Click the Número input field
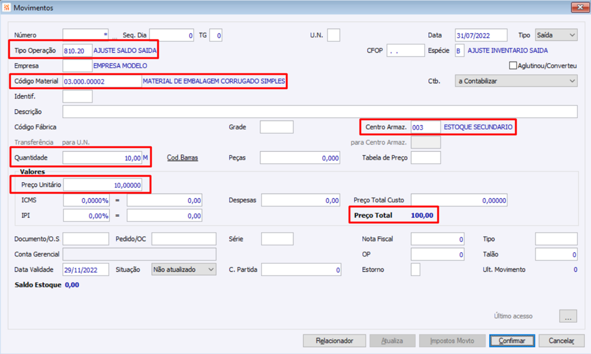The height and width of the screenshot is (354, 591). point(85,35)
